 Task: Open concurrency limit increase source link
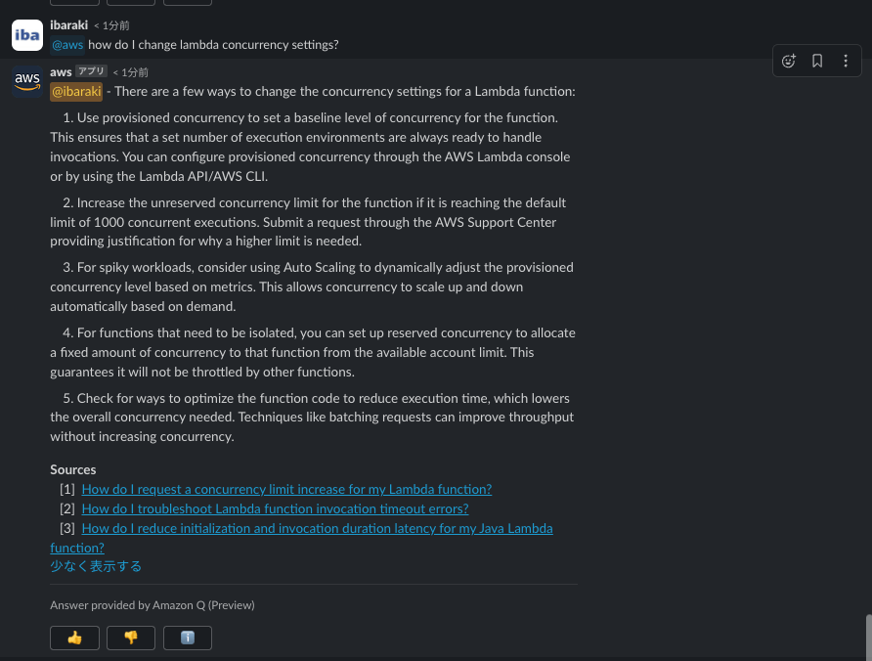click(x=286, y=489)
